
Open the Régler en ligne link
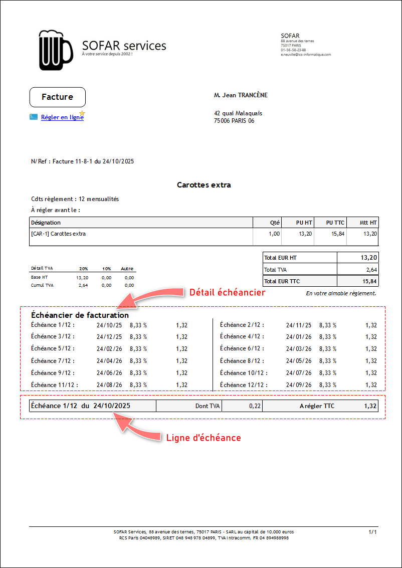(62, 117)
